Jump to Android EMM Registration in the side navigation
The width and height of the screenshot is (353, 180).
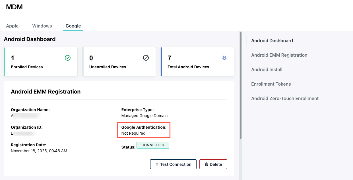point(279,55)
